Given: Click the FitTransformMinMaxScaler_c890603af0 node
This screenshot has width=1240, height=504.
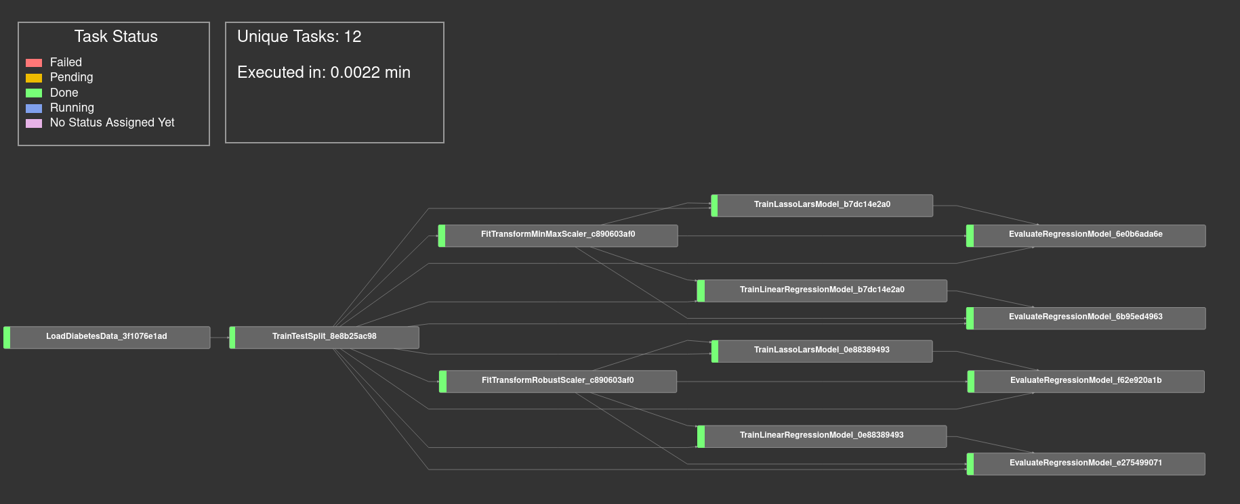Looking at the screenshot, I should pyautogui.click(x=558, y=235).
